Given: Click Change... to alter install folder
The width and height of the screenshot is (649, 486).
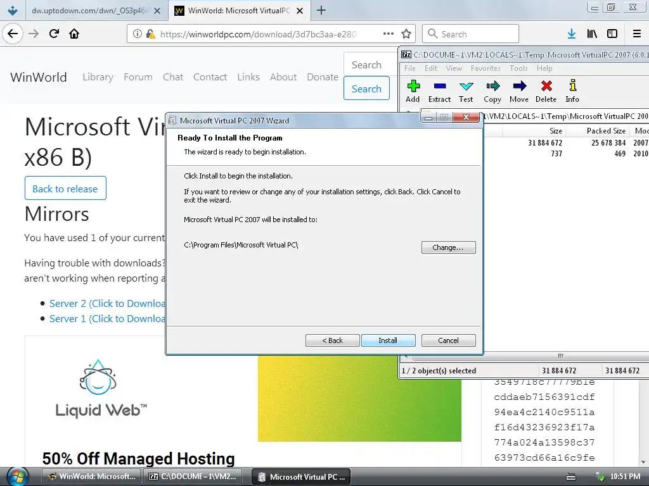Looking at the screenshot, I should (x=448, y=247).
